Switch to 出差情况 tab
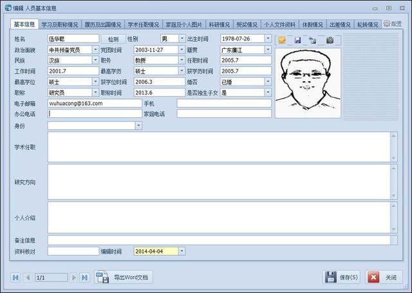Viewport: 412px width, 293px height. tap(341, 24)
